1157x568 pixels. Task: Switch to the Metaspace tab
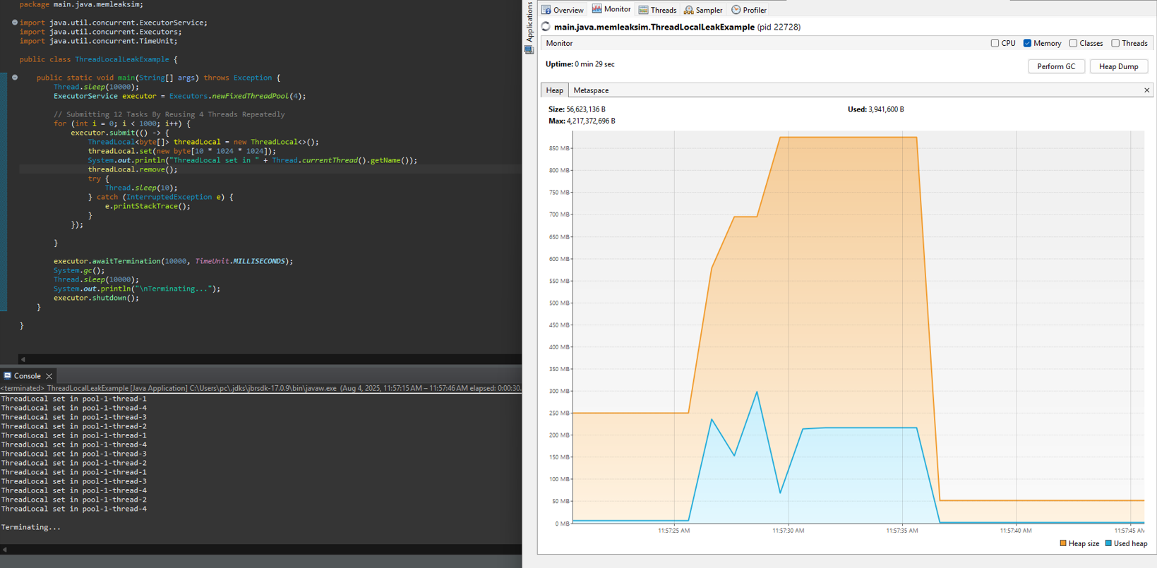pyautogui.click(x=591, y=90)
